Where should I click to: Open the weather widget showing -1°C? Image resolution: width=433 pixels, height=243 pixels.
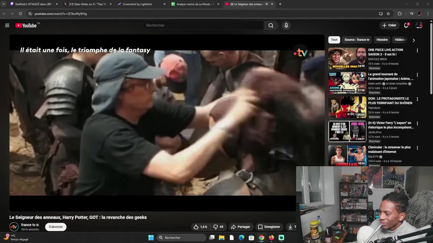16,238
